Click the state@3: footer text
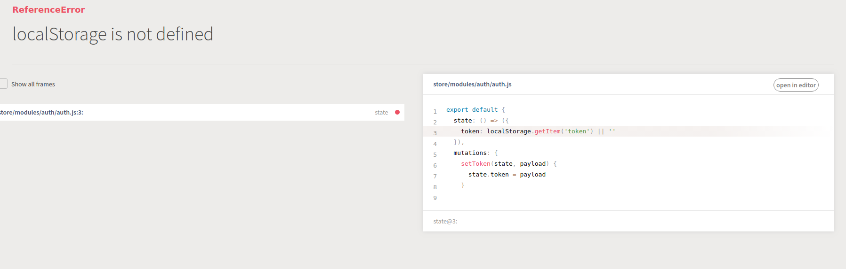 (x=445, y=221)
